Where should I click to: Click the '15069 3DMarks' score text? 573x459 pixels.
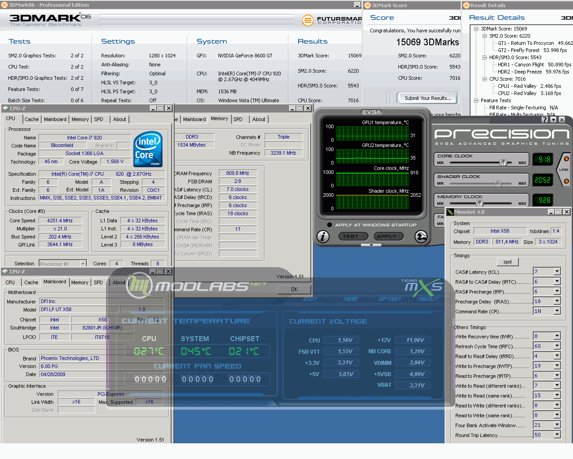pos(428,42)
